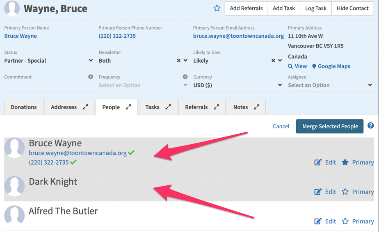Open the Frequency Select an Option dropdown
The width and height of the screenshot is (379, 232).
143,85
